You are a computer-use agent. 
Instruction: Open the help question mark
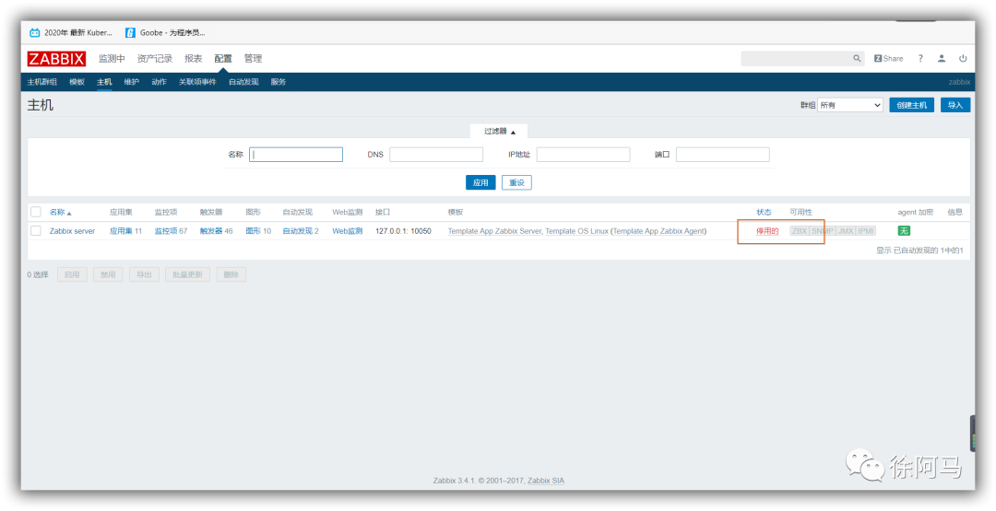point(920,58)
